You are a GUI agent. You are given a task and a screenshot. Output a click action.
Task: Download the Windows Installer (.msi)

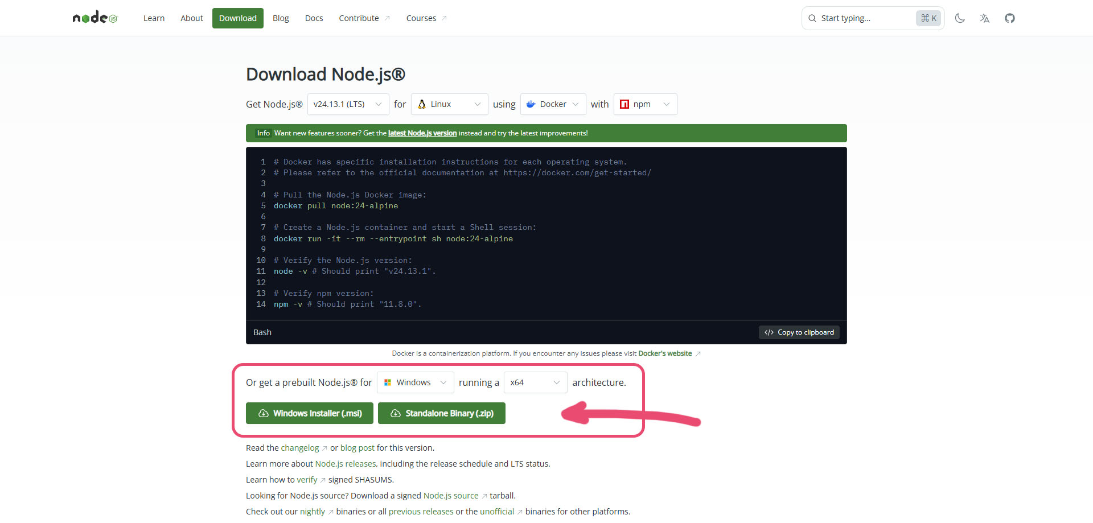tap(310, 413)
